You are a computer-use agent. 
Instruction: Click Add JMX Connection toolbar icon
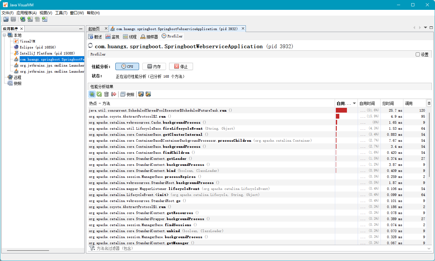[30, 19]
